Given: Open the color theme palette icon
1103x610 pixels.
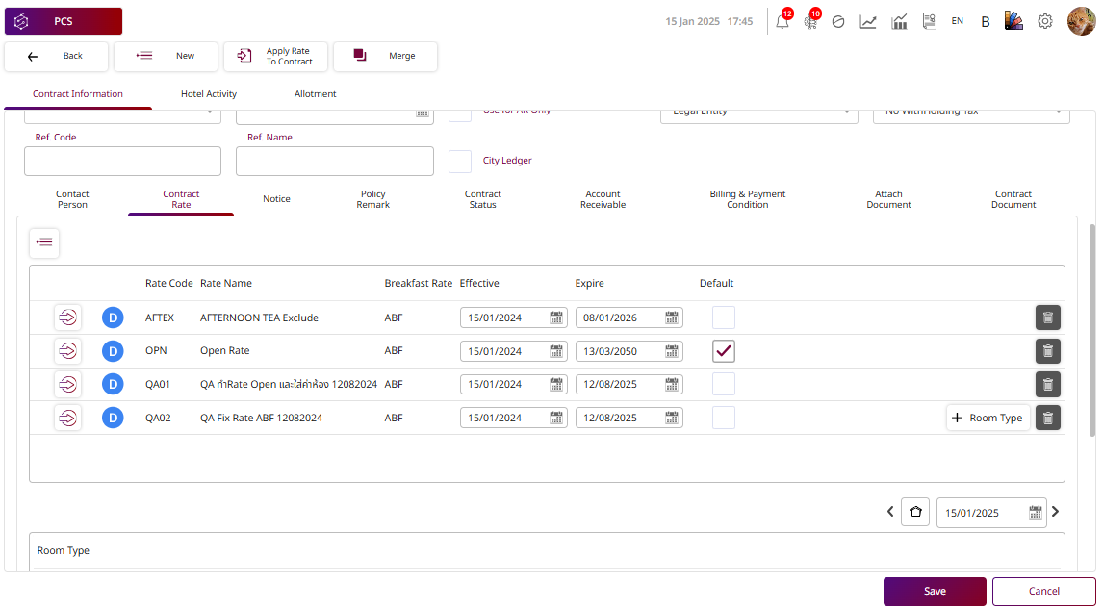Looking at the screenshot, I should click(x=1013, y=21).
